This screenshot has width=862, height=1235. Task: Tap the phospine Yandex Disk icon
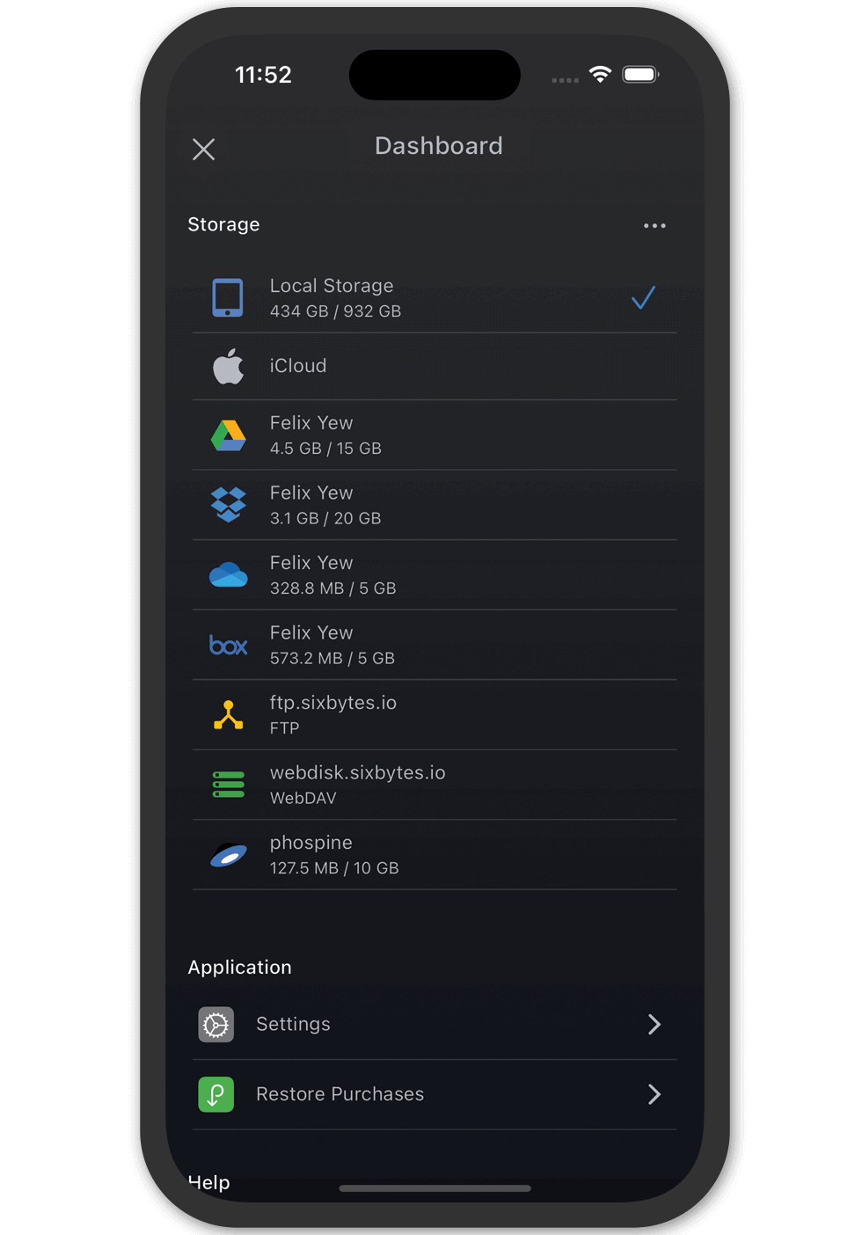228,855
